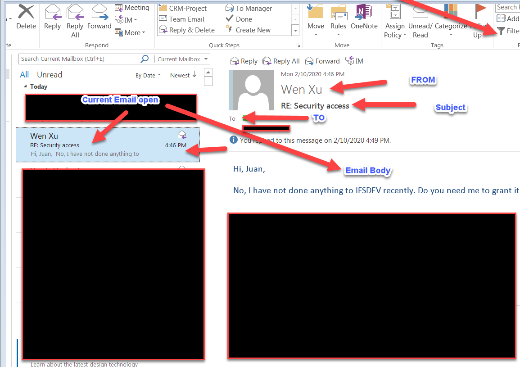520x367 pixels.
Task: Click in the Search Current Mailbox field
Action: (x=79, y=59)
